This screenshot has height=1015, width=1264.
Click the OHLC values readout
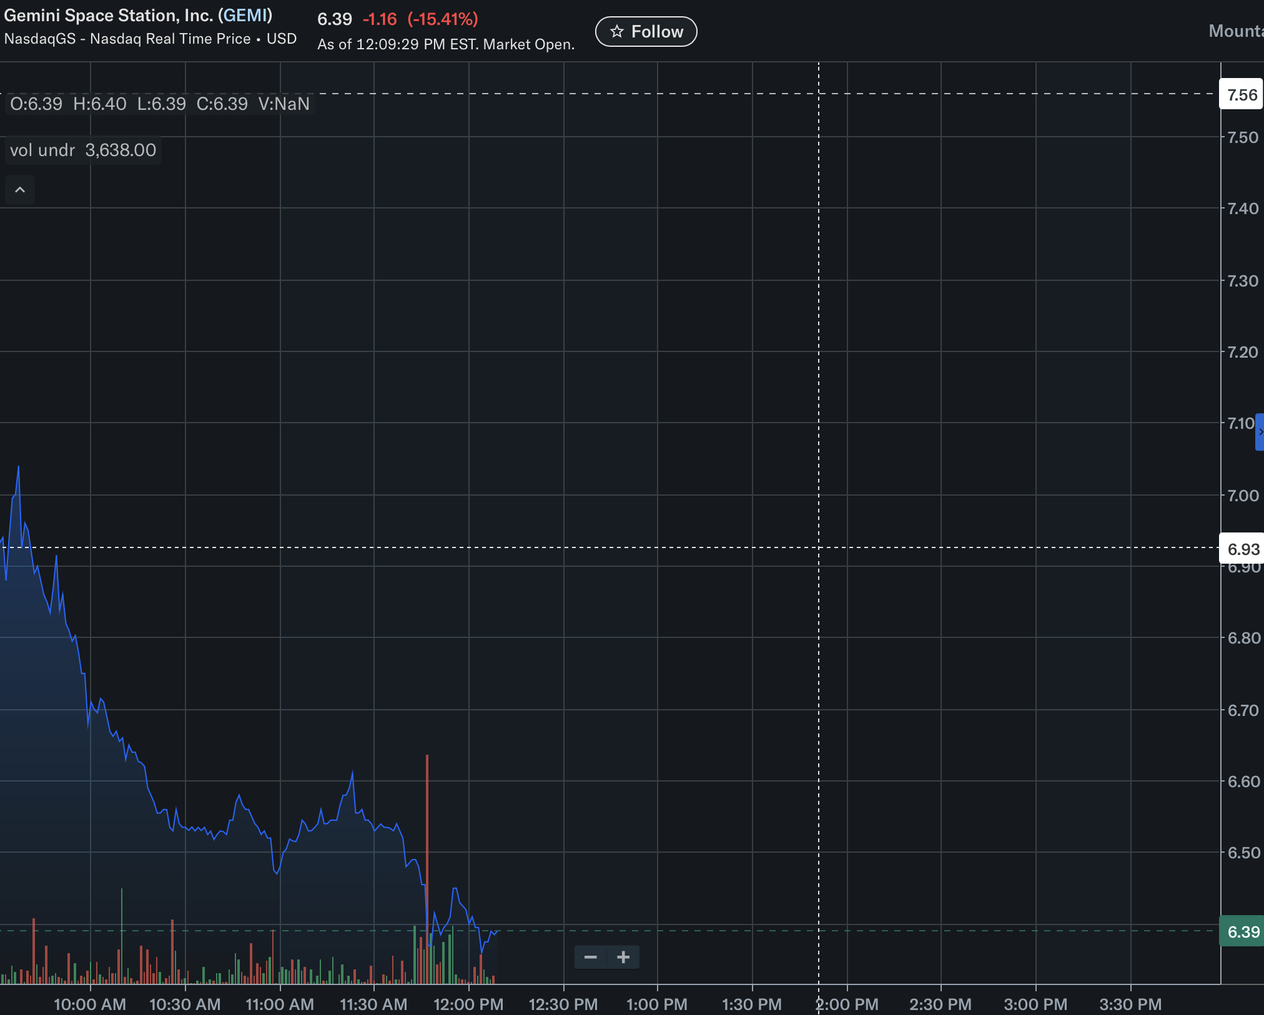click(160, 104)
